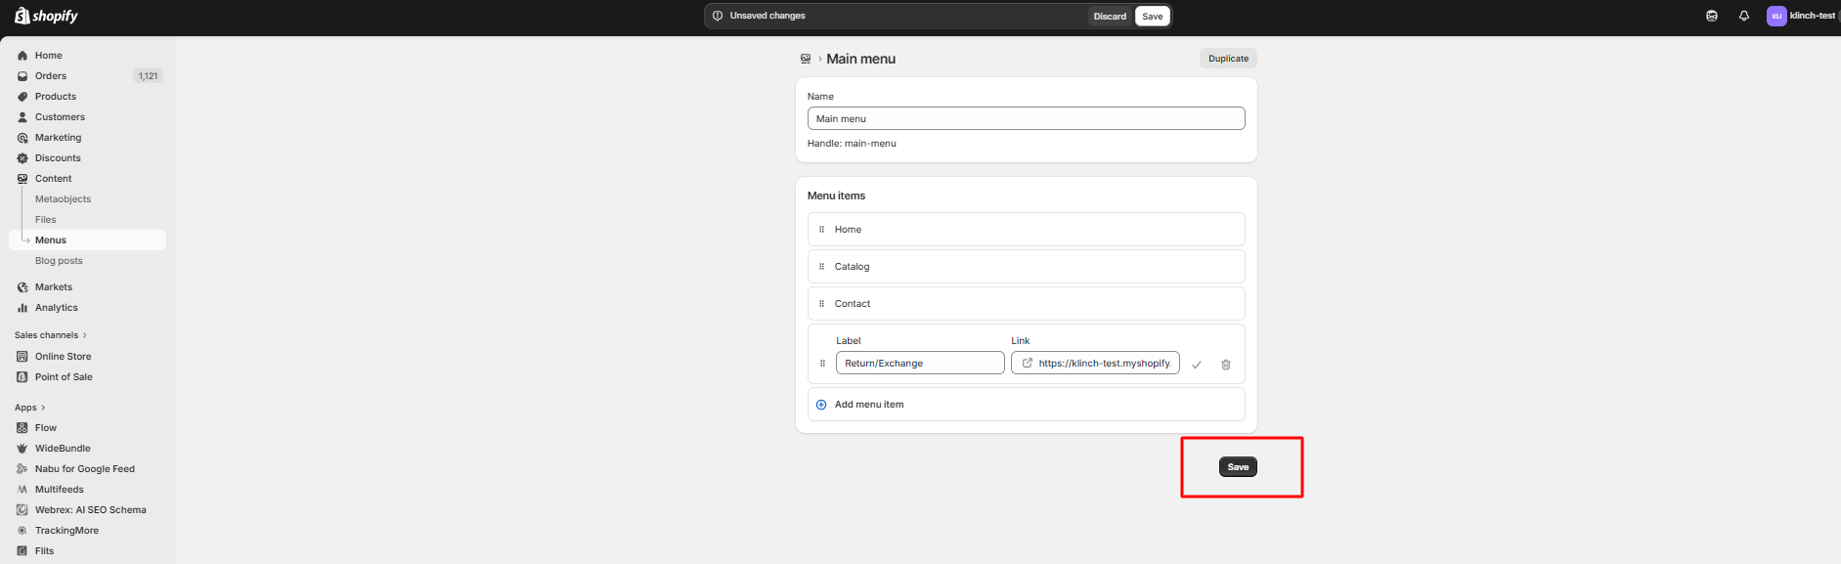Click the bottom Save button
This screenshot has height=564, width=1841.
pos(1238,467)
